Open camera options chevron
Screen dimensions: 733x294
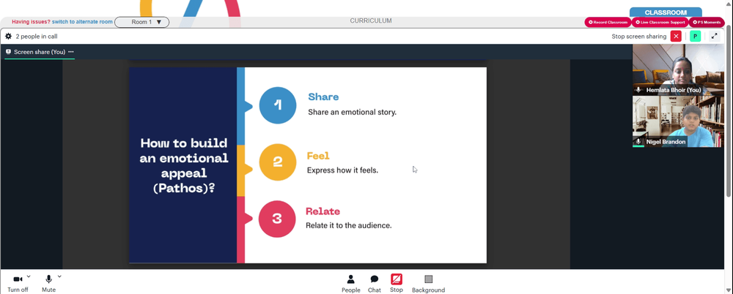click(29, 276)
